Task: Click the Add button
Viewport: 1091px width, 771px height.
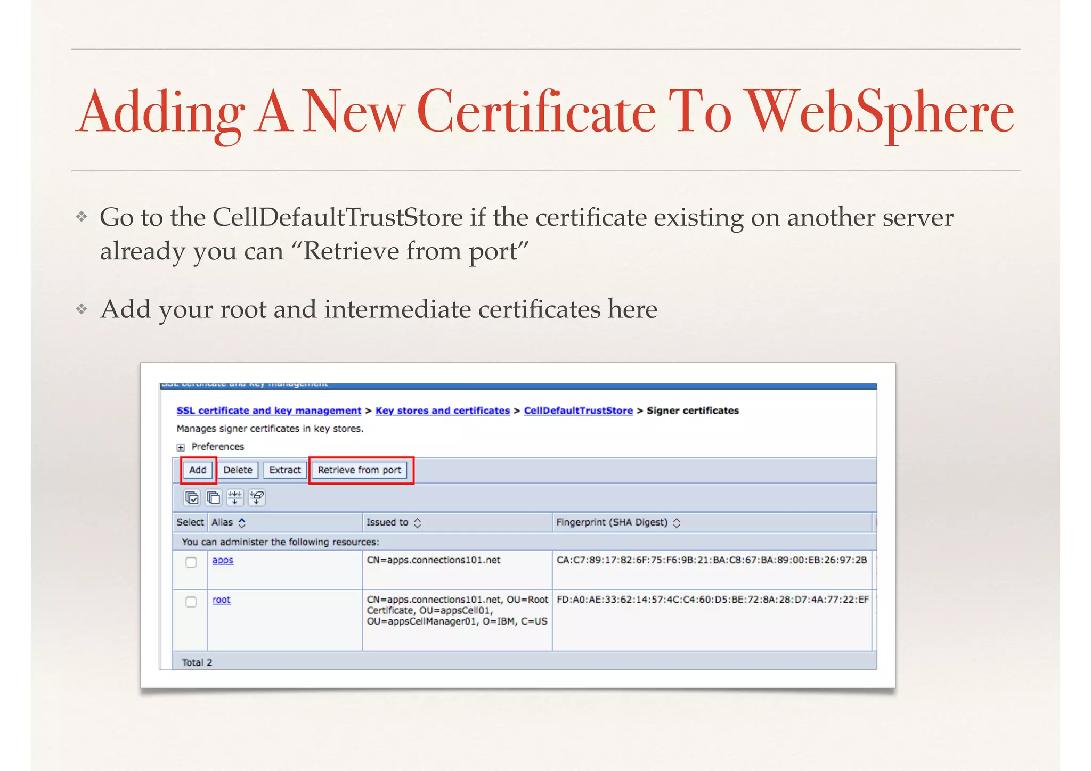Action: pyautogui.click(x=198, y=470)
